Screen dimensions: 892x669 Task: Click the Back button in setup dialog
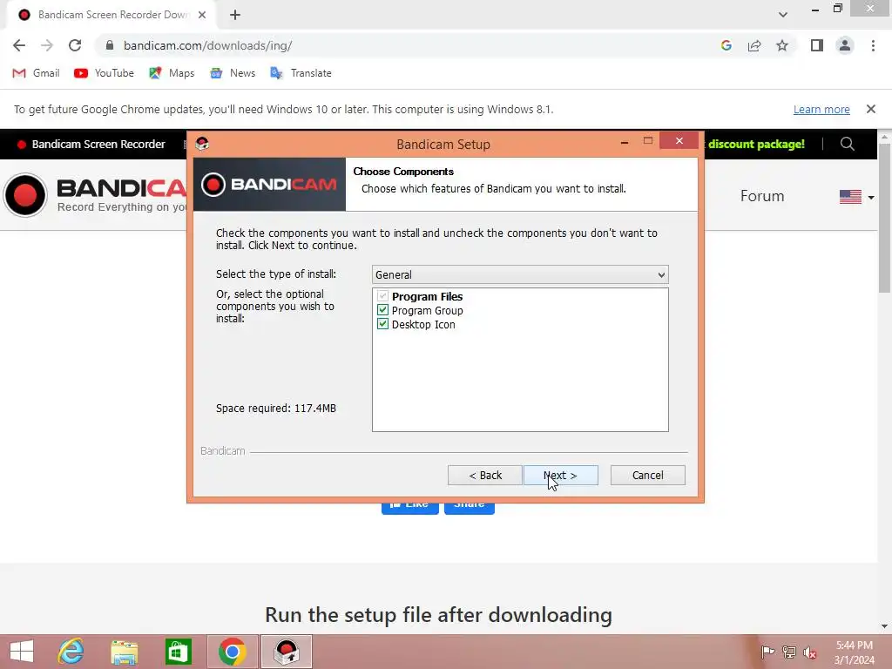(x=484, y=475)
